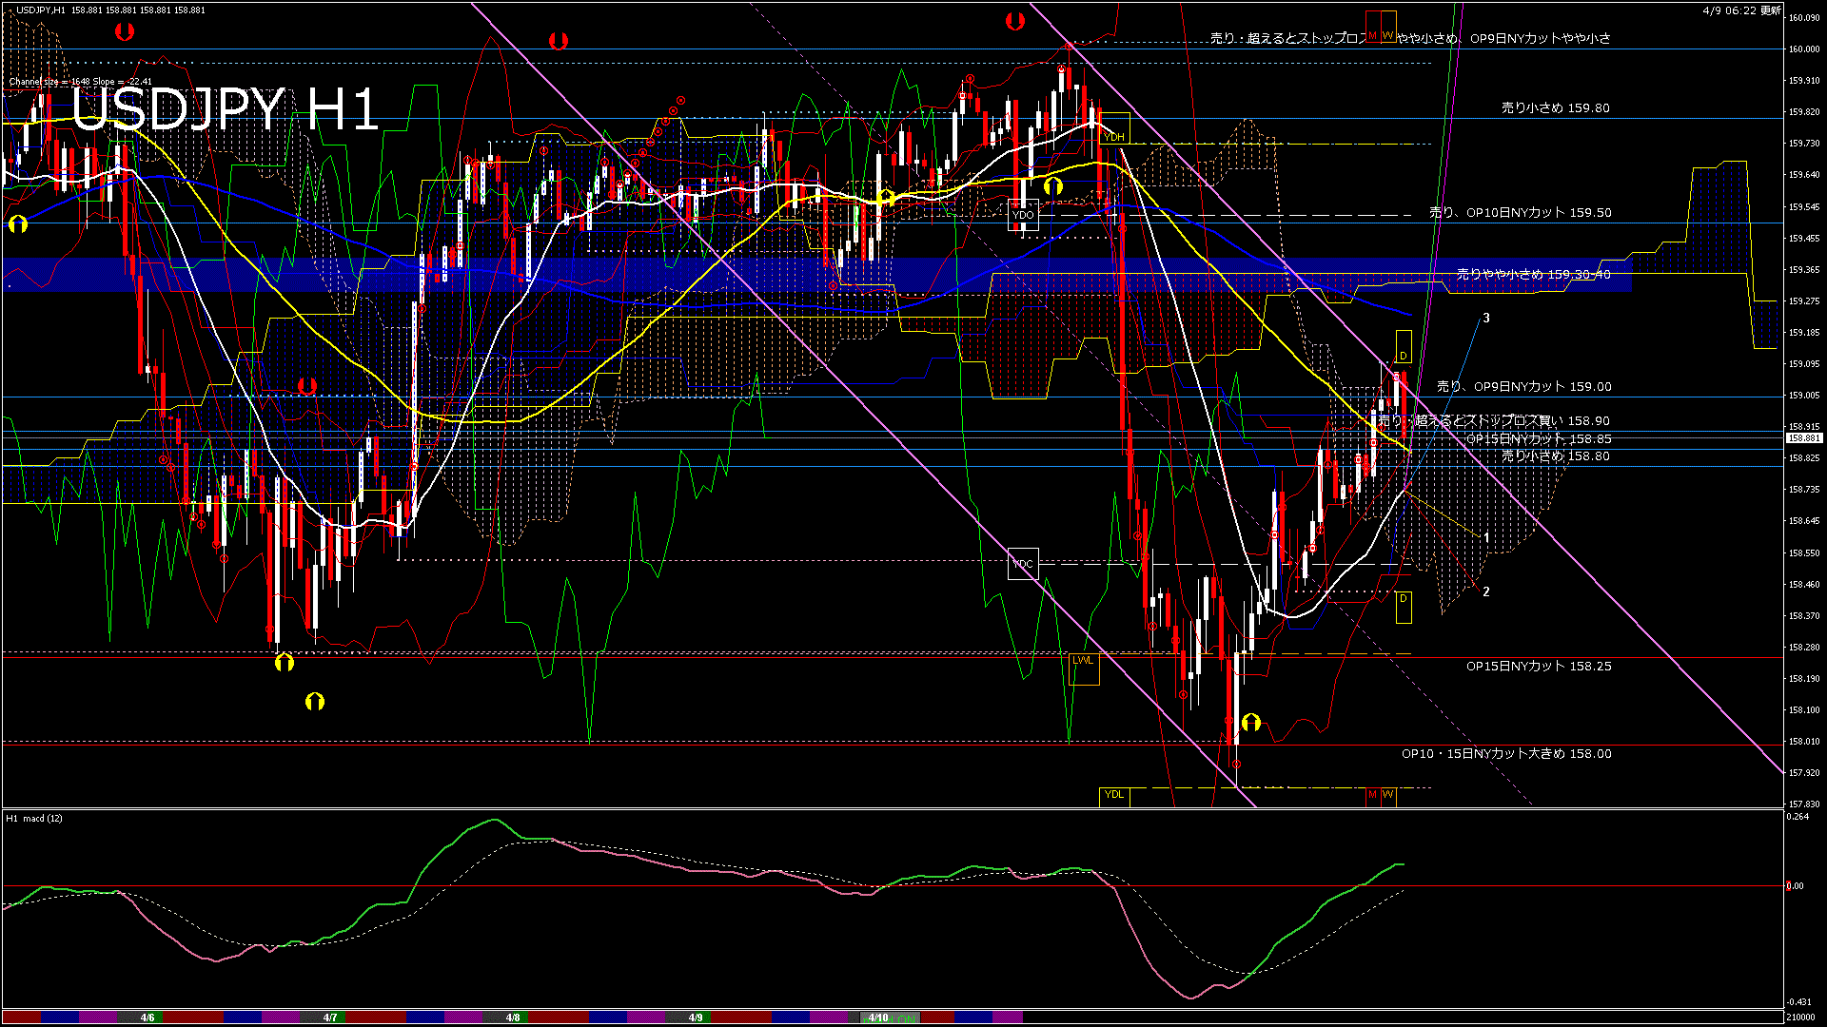This screenshot has width=1827, height=1027.
Task: Click the YDL level label box at the bottom
Action: [x=1113, y=795]
